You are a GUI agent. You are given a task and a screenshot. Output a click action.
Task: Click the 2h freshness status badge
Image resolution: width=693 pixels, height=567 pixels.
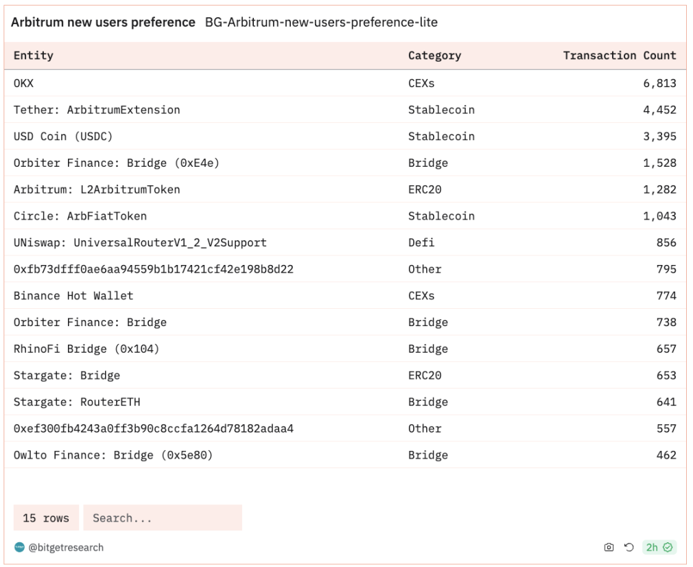pos(659,547)
